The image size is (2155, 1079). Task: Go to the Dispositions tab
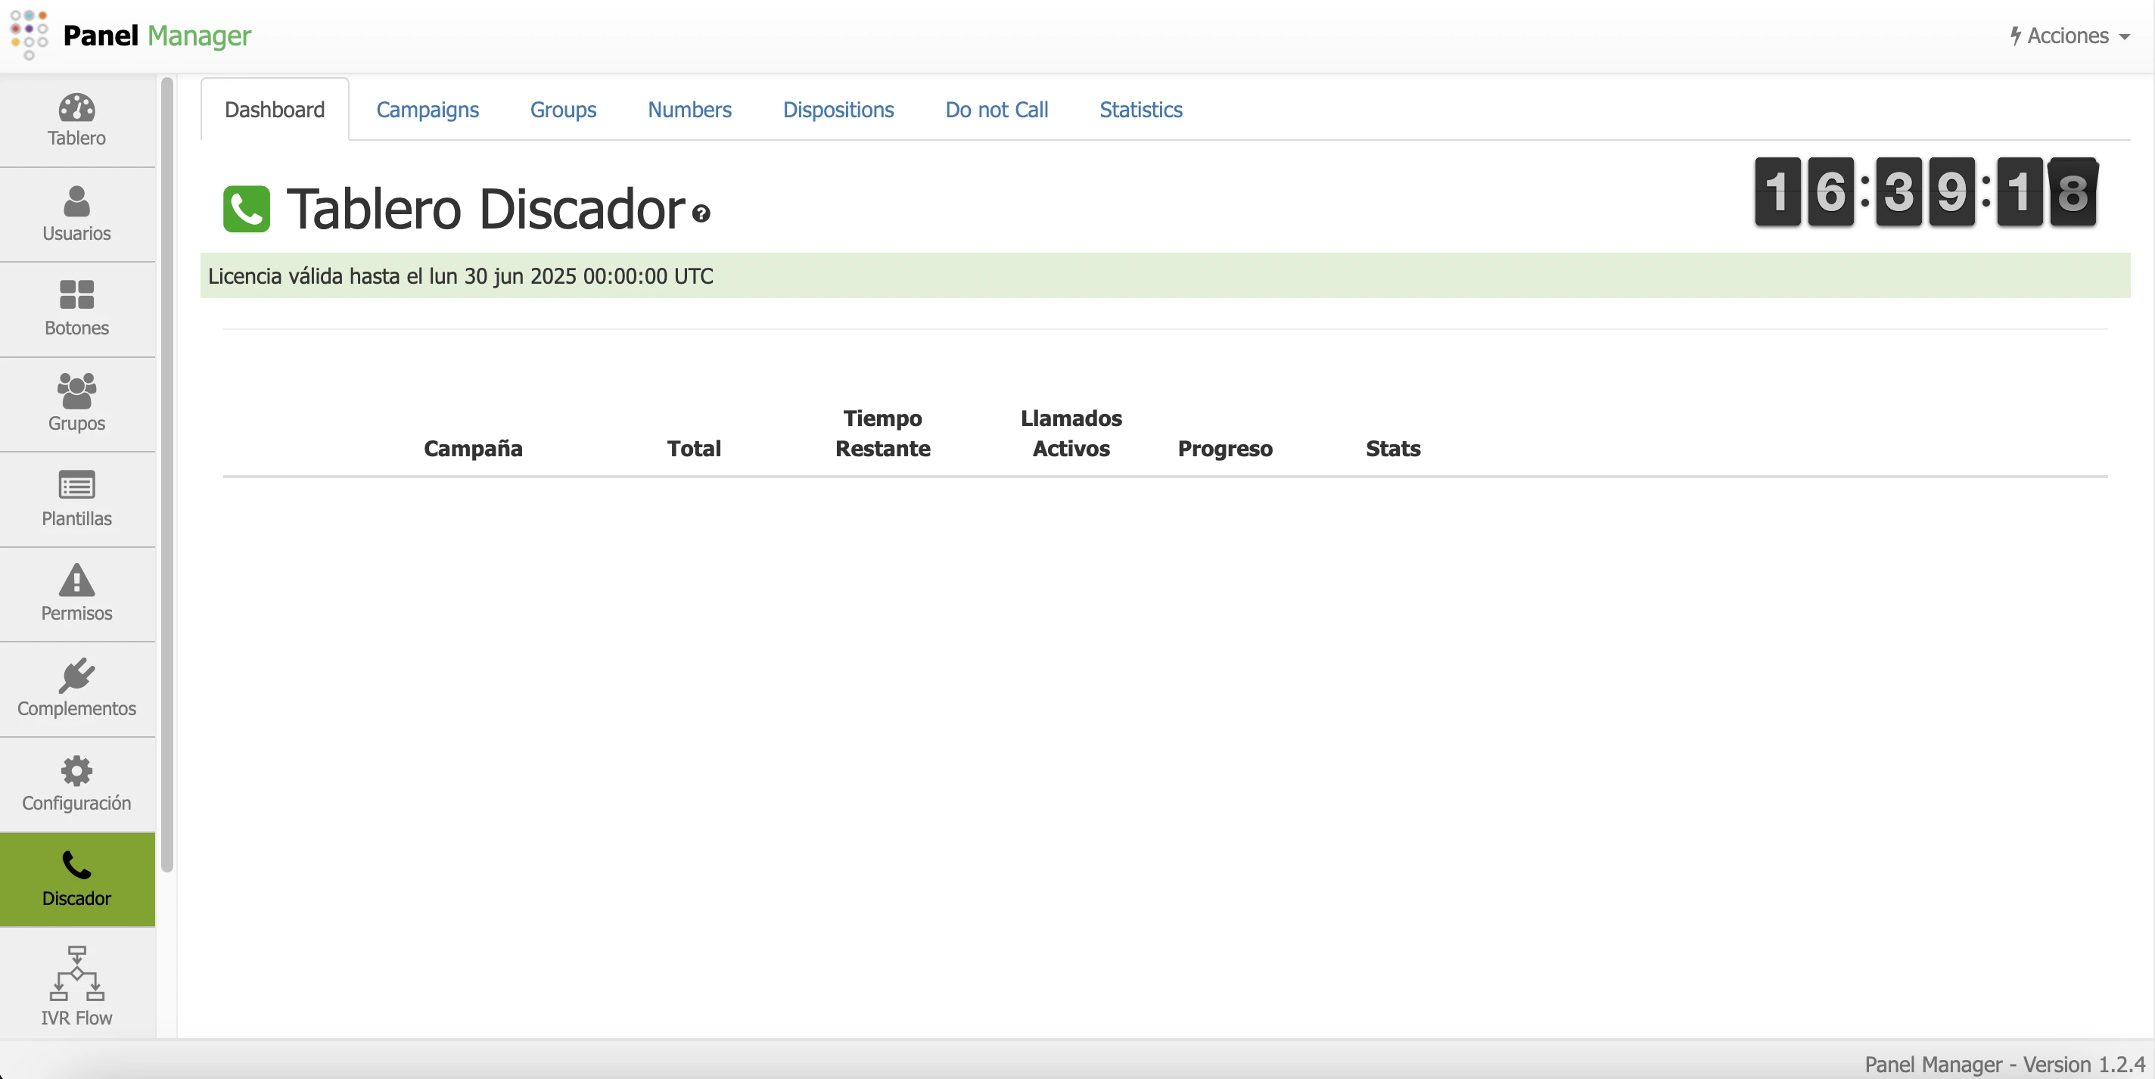click(838, 110)
